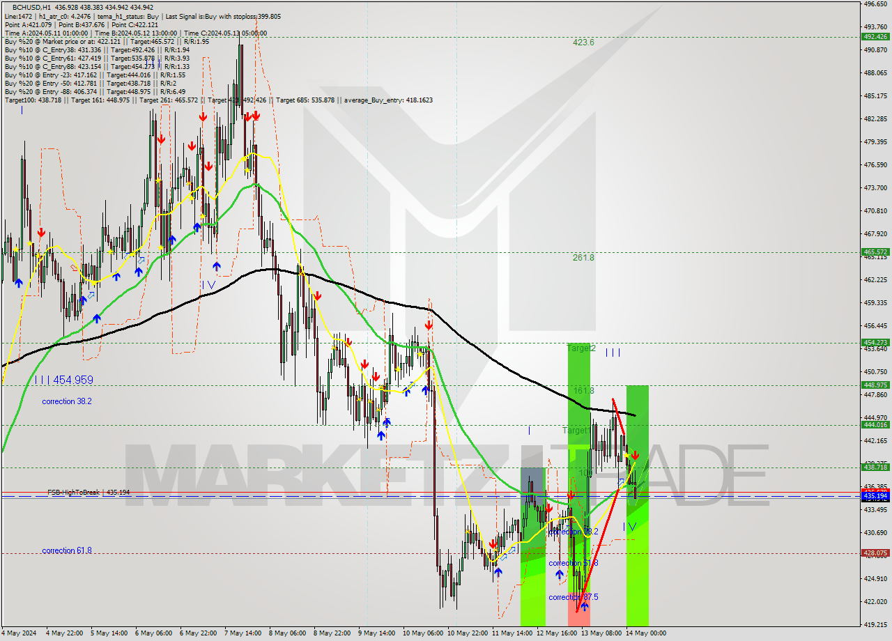892x641 pixels.
Task: Click the 'Buy %10 @ C_Entry38' line
Action: pos(97,50)
